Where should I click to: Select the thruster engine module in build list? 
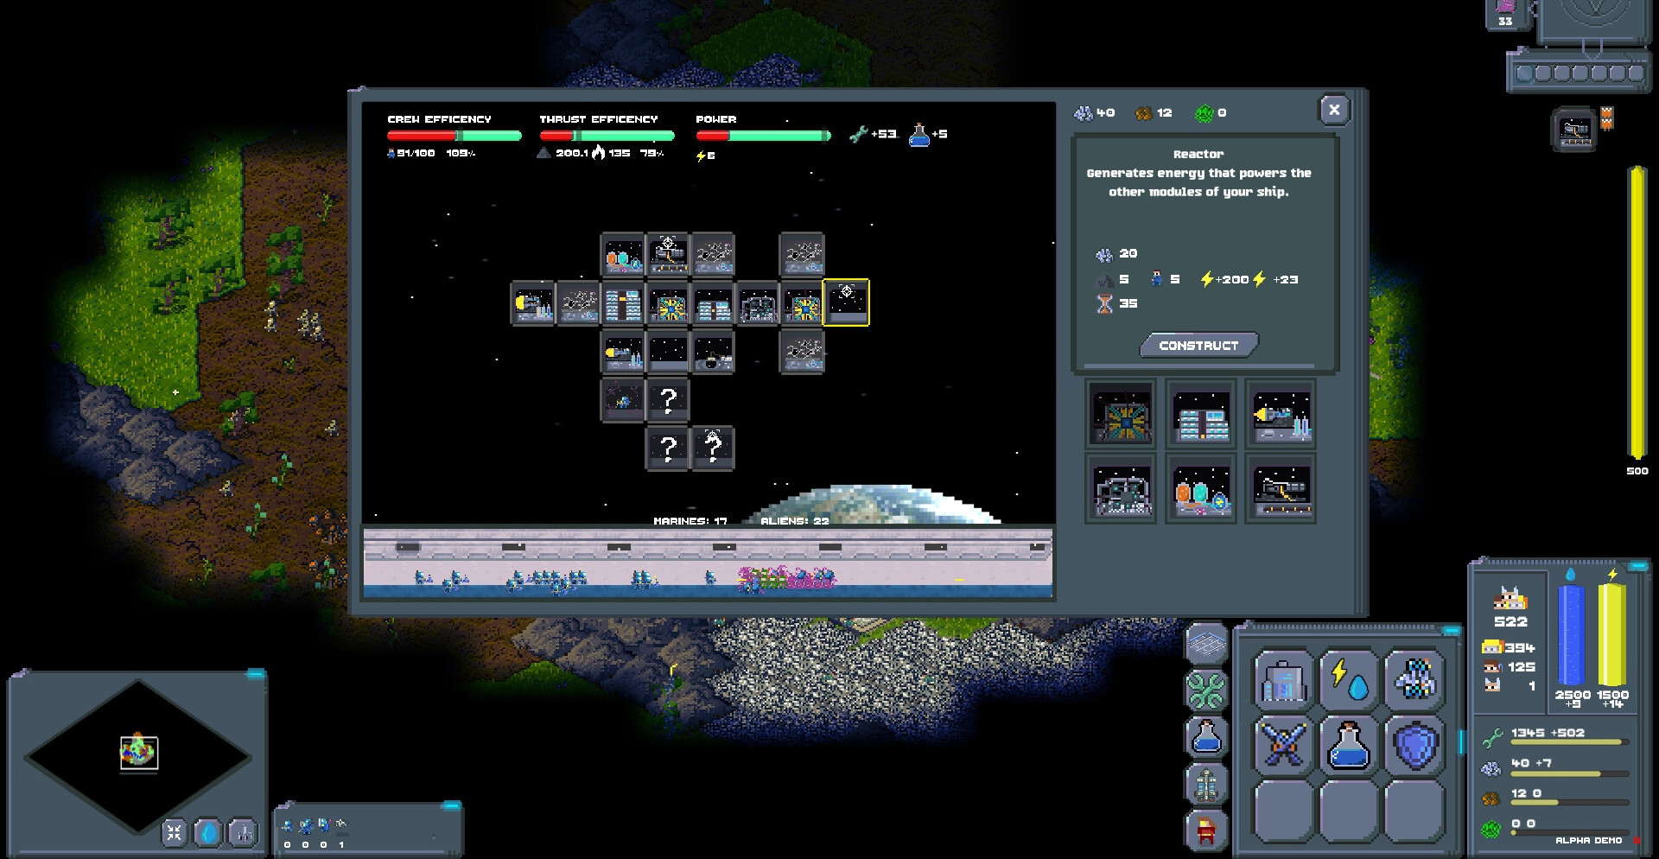pos(1281,415)
